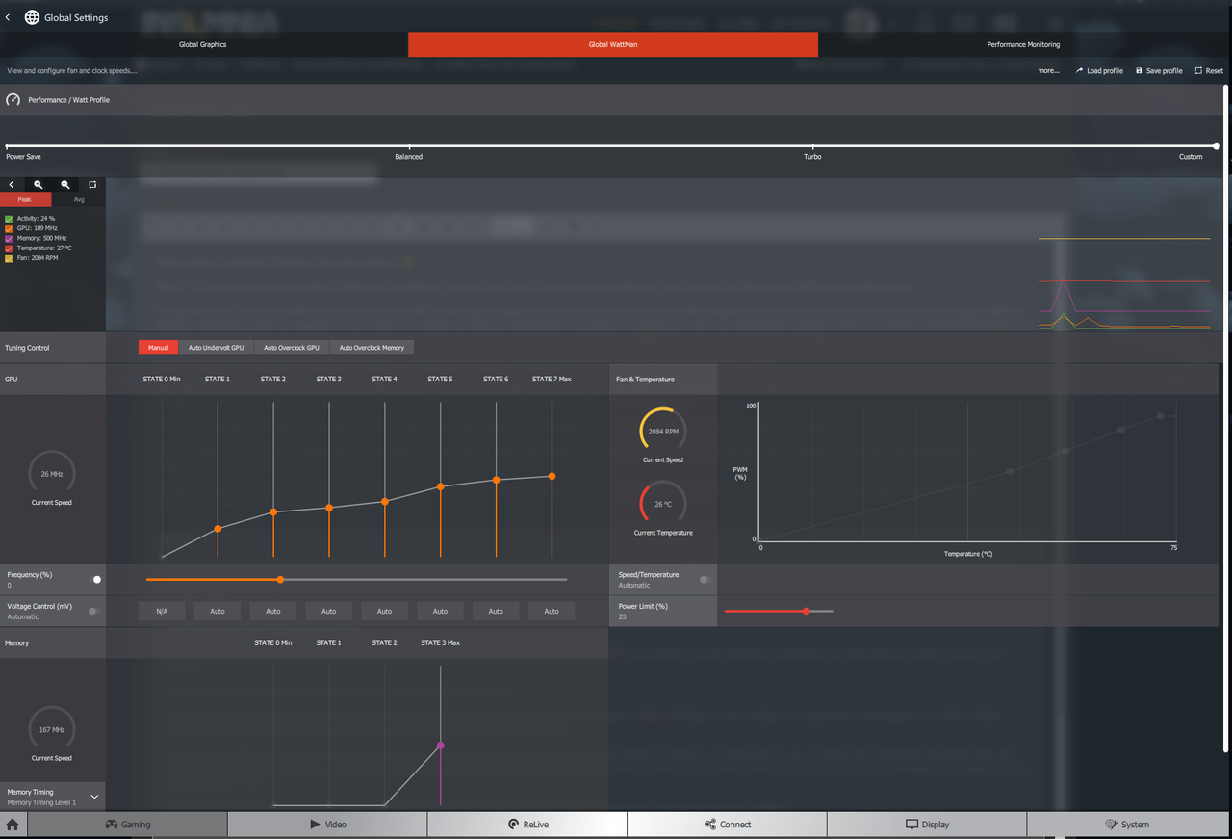Click the 26 °C temperature gauge
The width and height of the screenshot is (1232, 839).
click(663, 504)
